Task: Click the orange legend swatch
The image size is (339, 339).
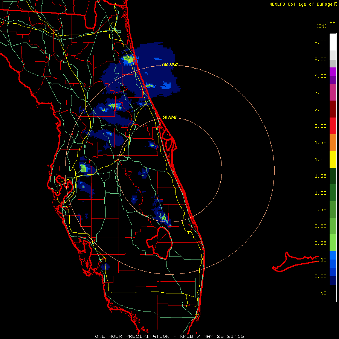Action: (333, 143)
